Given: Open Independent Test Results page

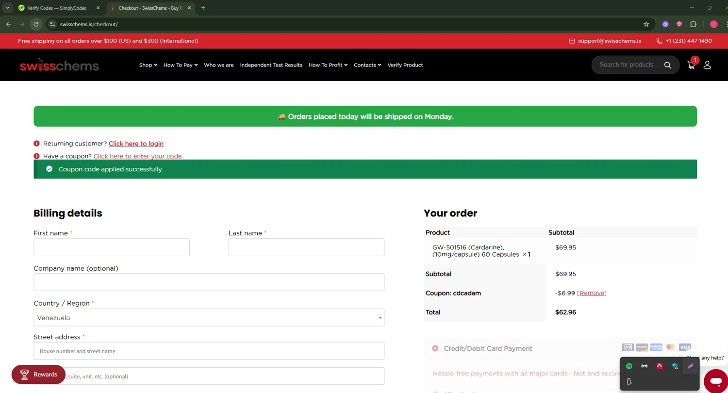Looking at the screenshot, I should [271, 65].
